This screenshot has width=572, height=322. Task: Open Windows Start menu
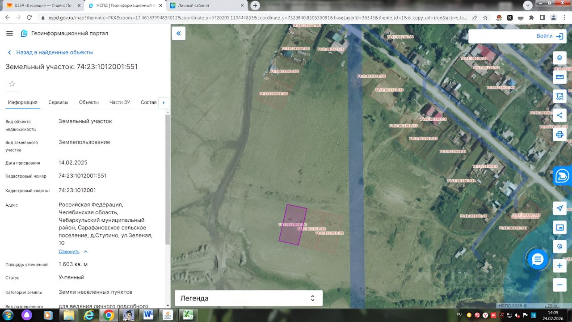[8, 315]
